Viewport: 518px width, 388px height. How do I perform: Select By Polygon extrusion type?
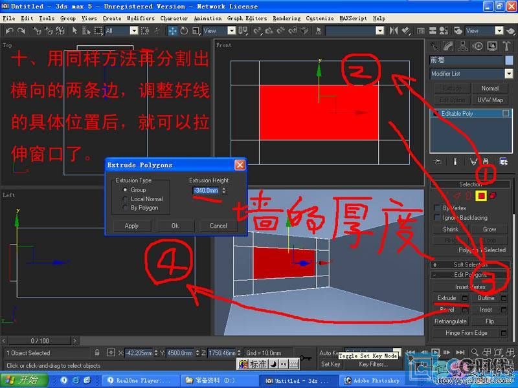tap(125, 208)
